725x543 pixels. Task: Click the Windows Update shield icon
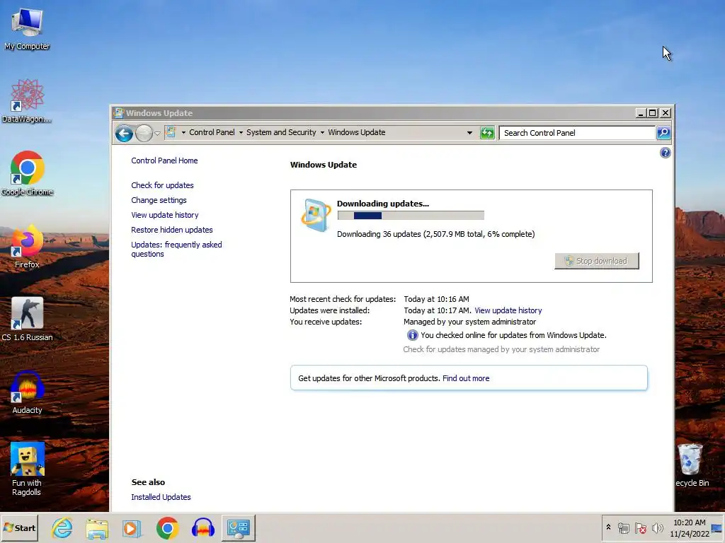click(316, 215)
